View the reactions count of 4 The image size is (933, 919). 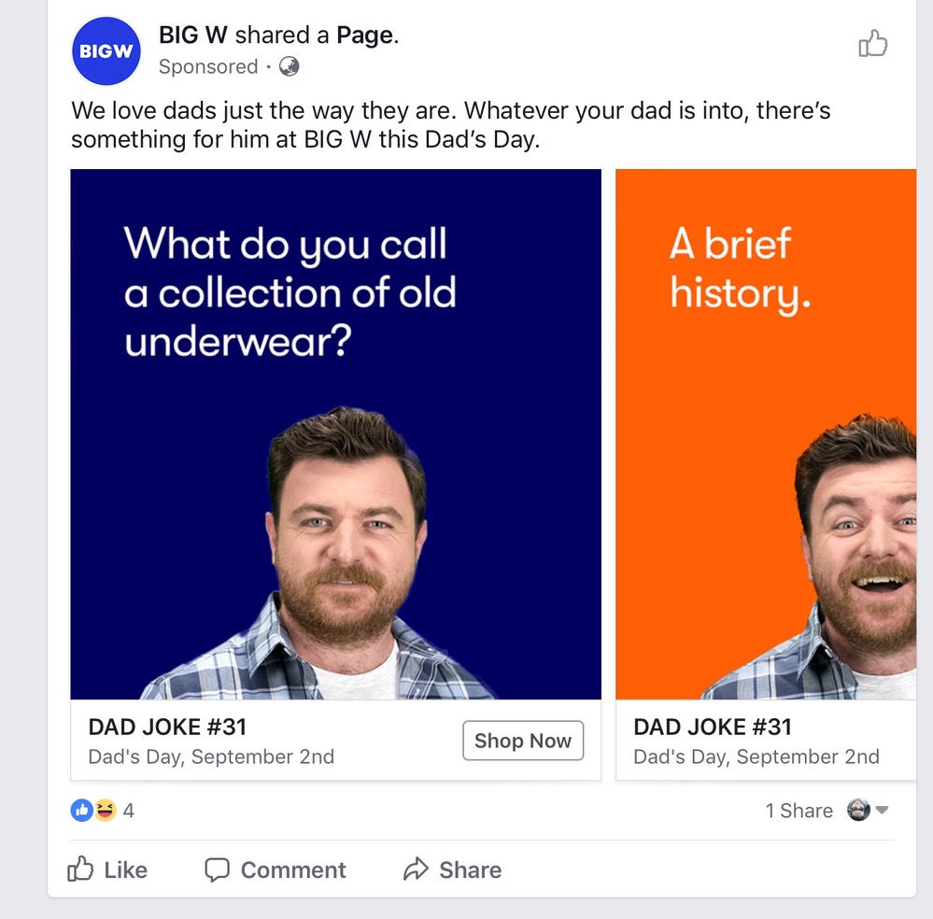click(x=129, y=811)
